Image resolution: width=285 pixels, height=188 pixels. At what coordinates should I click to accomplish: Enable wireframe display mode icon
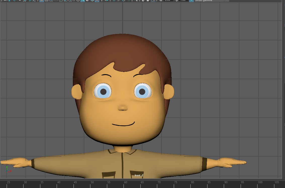click(78, 1)
